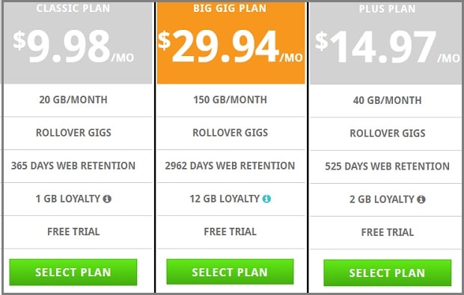Select the Big Gig Plan green button
Screen dimensions: 464x295
tap(230, 272)
